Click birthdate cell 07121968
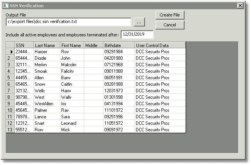The image size is (251, 165). [119, 65]
